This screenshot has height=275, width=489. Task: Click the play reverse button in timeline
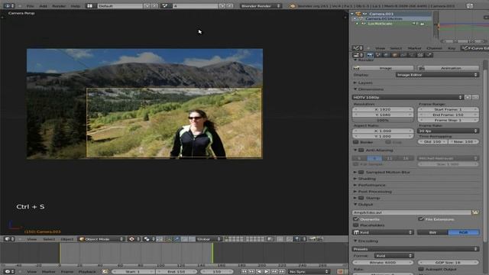(259, 272)
